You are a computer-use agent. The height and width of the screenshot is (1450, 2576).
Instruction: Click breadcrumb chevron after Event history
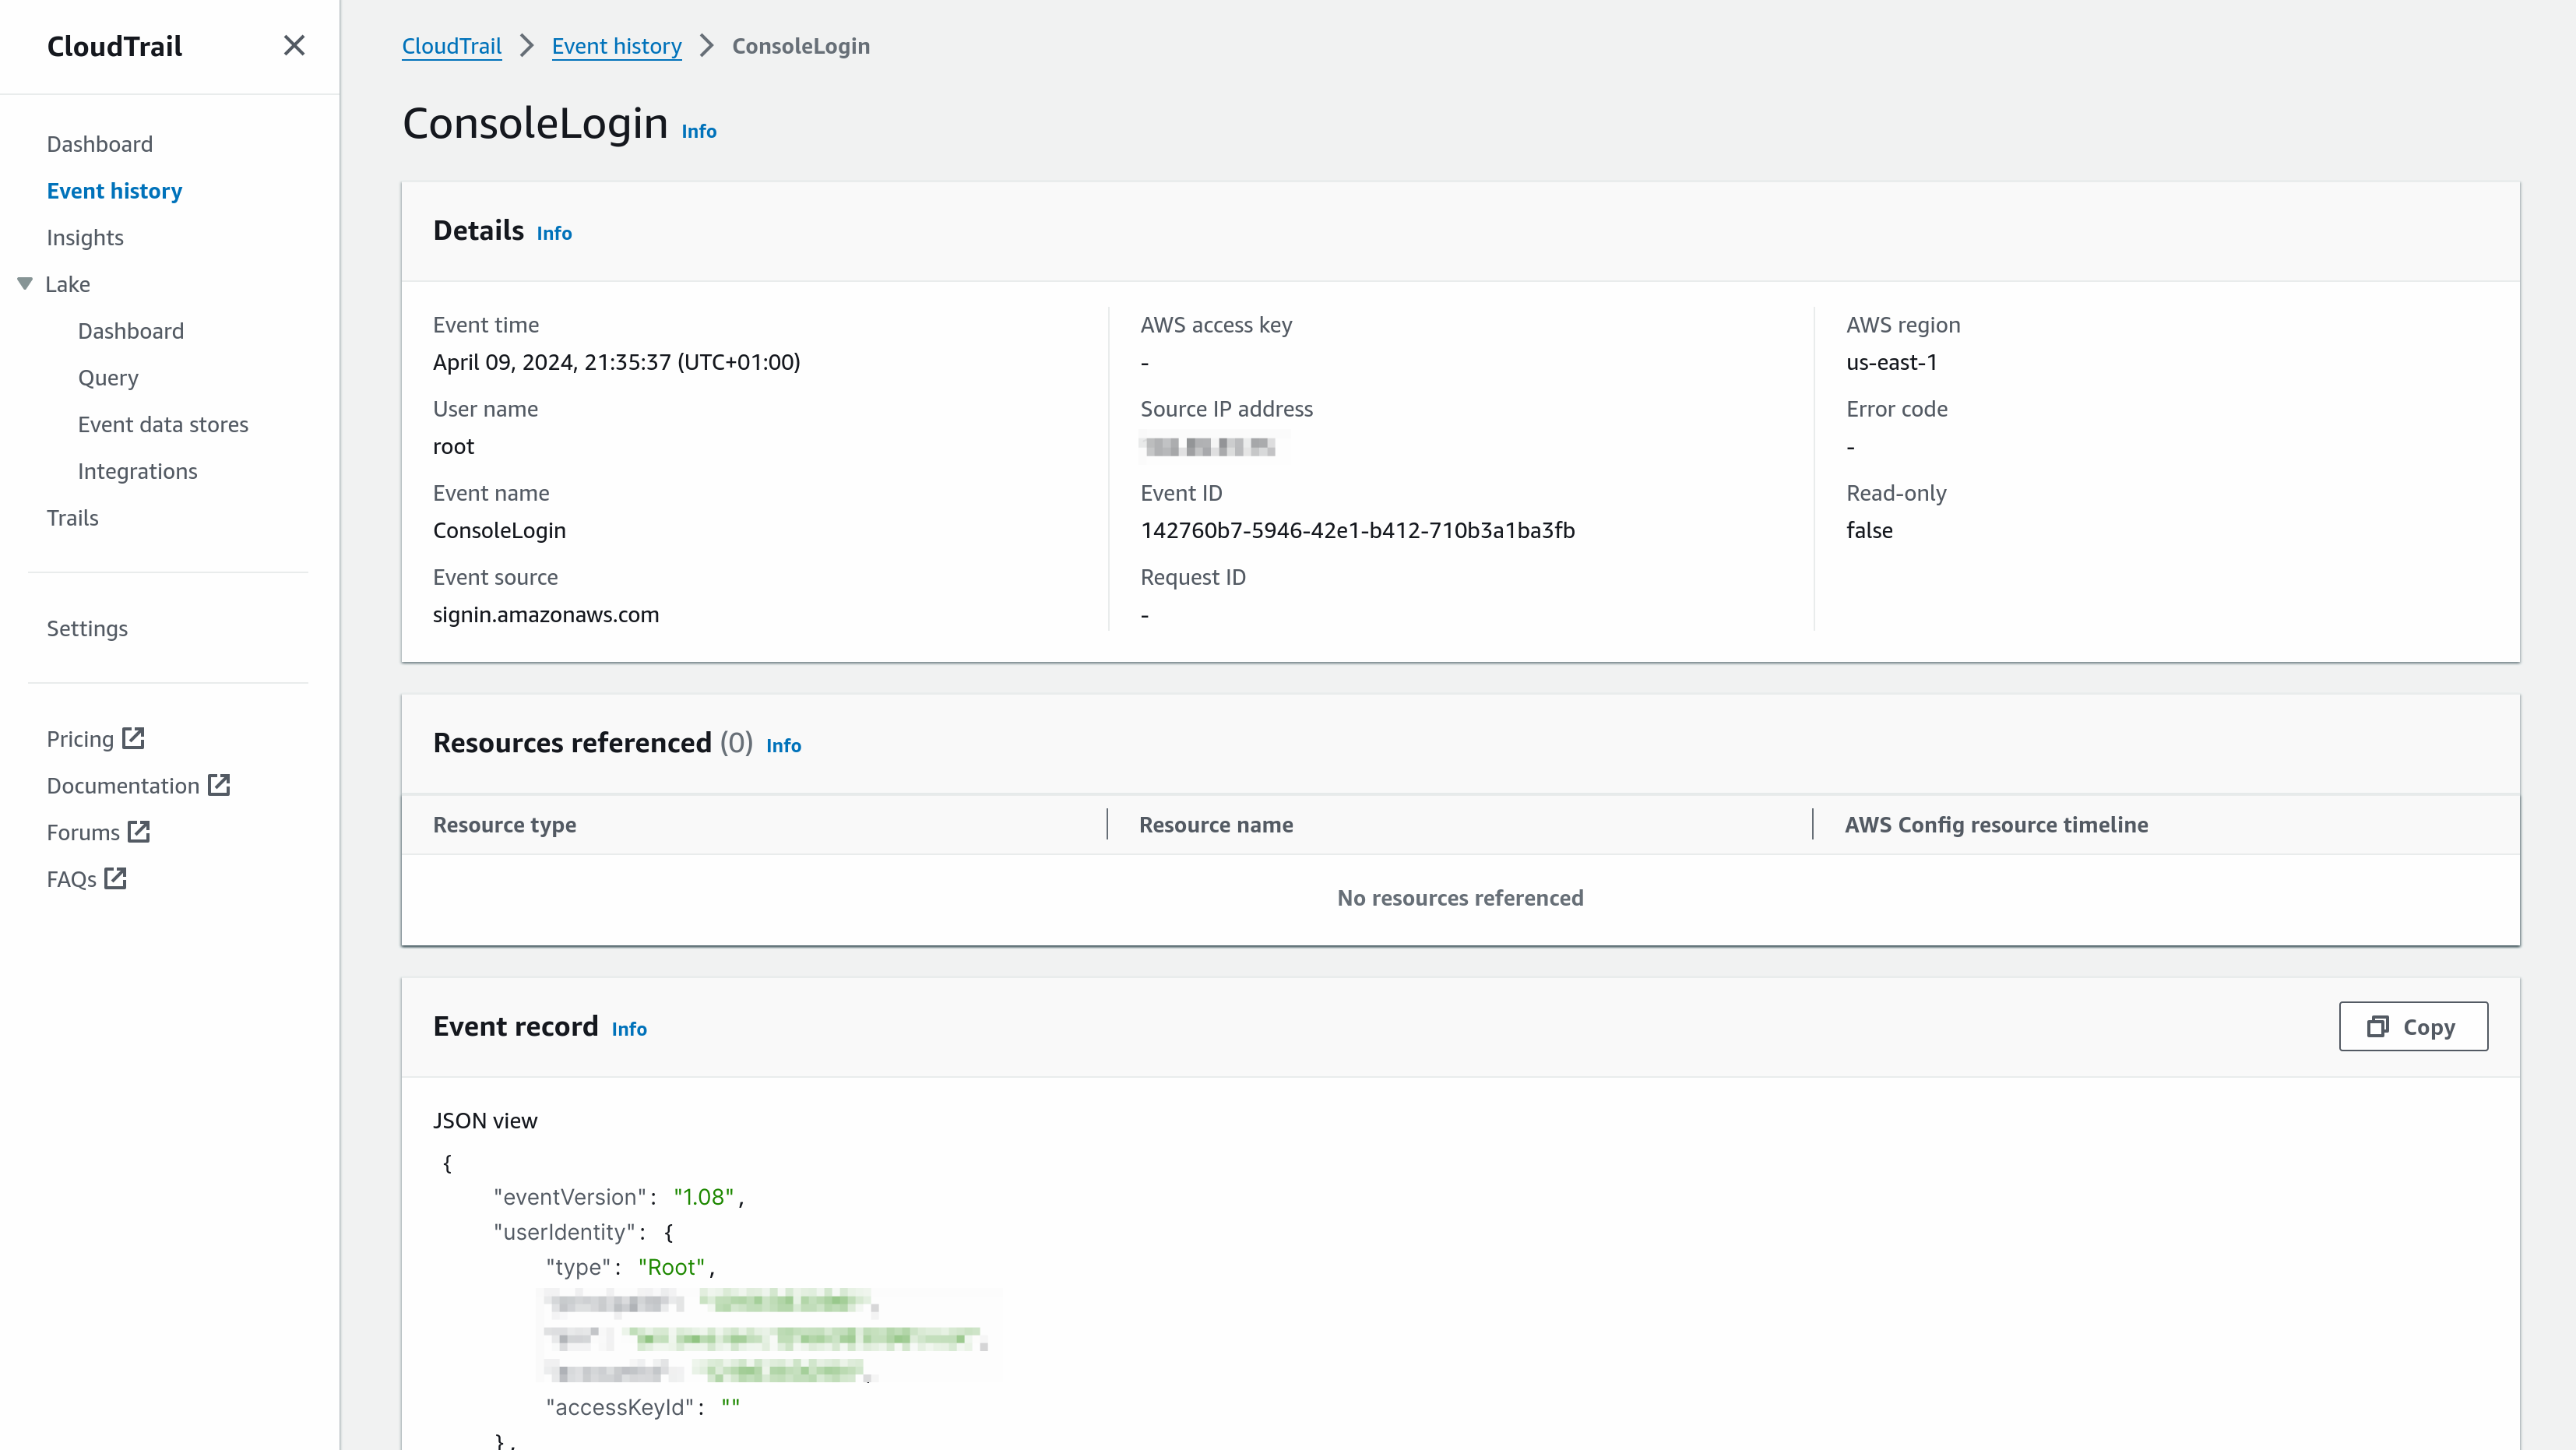coord(707,46)
